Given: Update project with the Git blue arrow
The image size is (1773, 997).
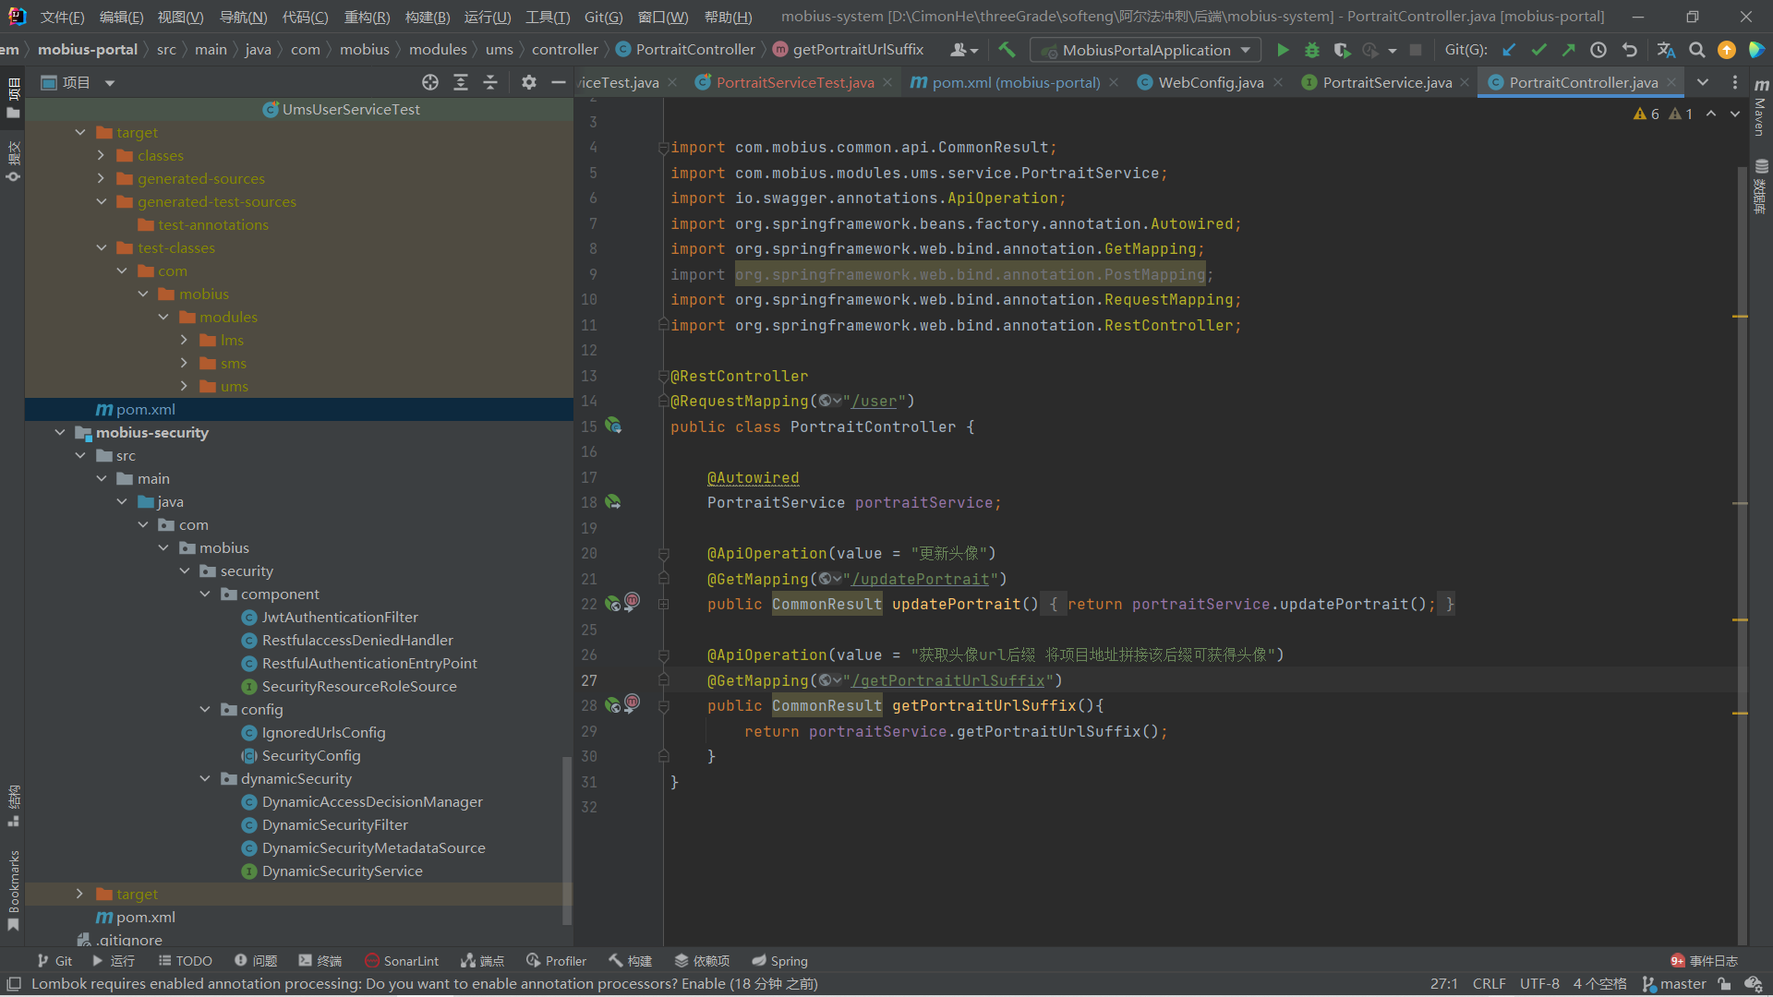Looking at the screenshot, I should tap(1509, 51).
